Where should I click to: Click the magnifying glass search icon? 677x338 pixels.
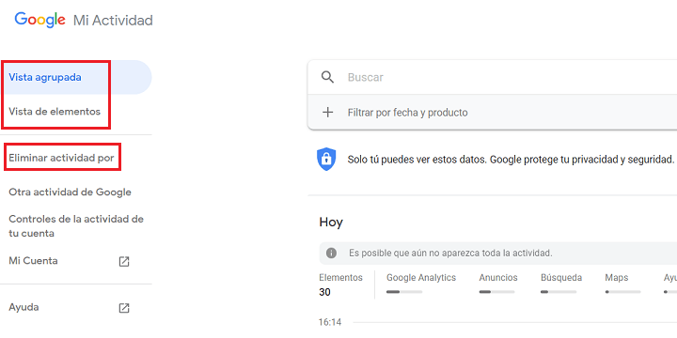click(328, 77)
